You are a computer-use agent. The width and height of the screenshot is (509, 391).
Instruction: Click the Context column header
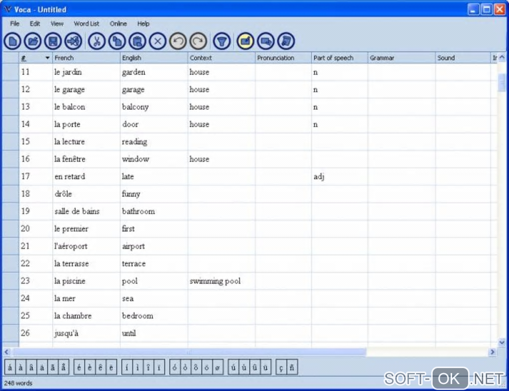pos(222,58)
